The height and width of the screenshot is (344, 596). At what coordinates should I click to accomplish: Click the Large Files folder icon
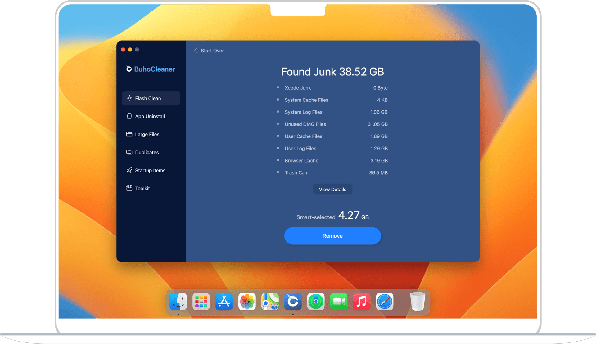click(129, 134)
